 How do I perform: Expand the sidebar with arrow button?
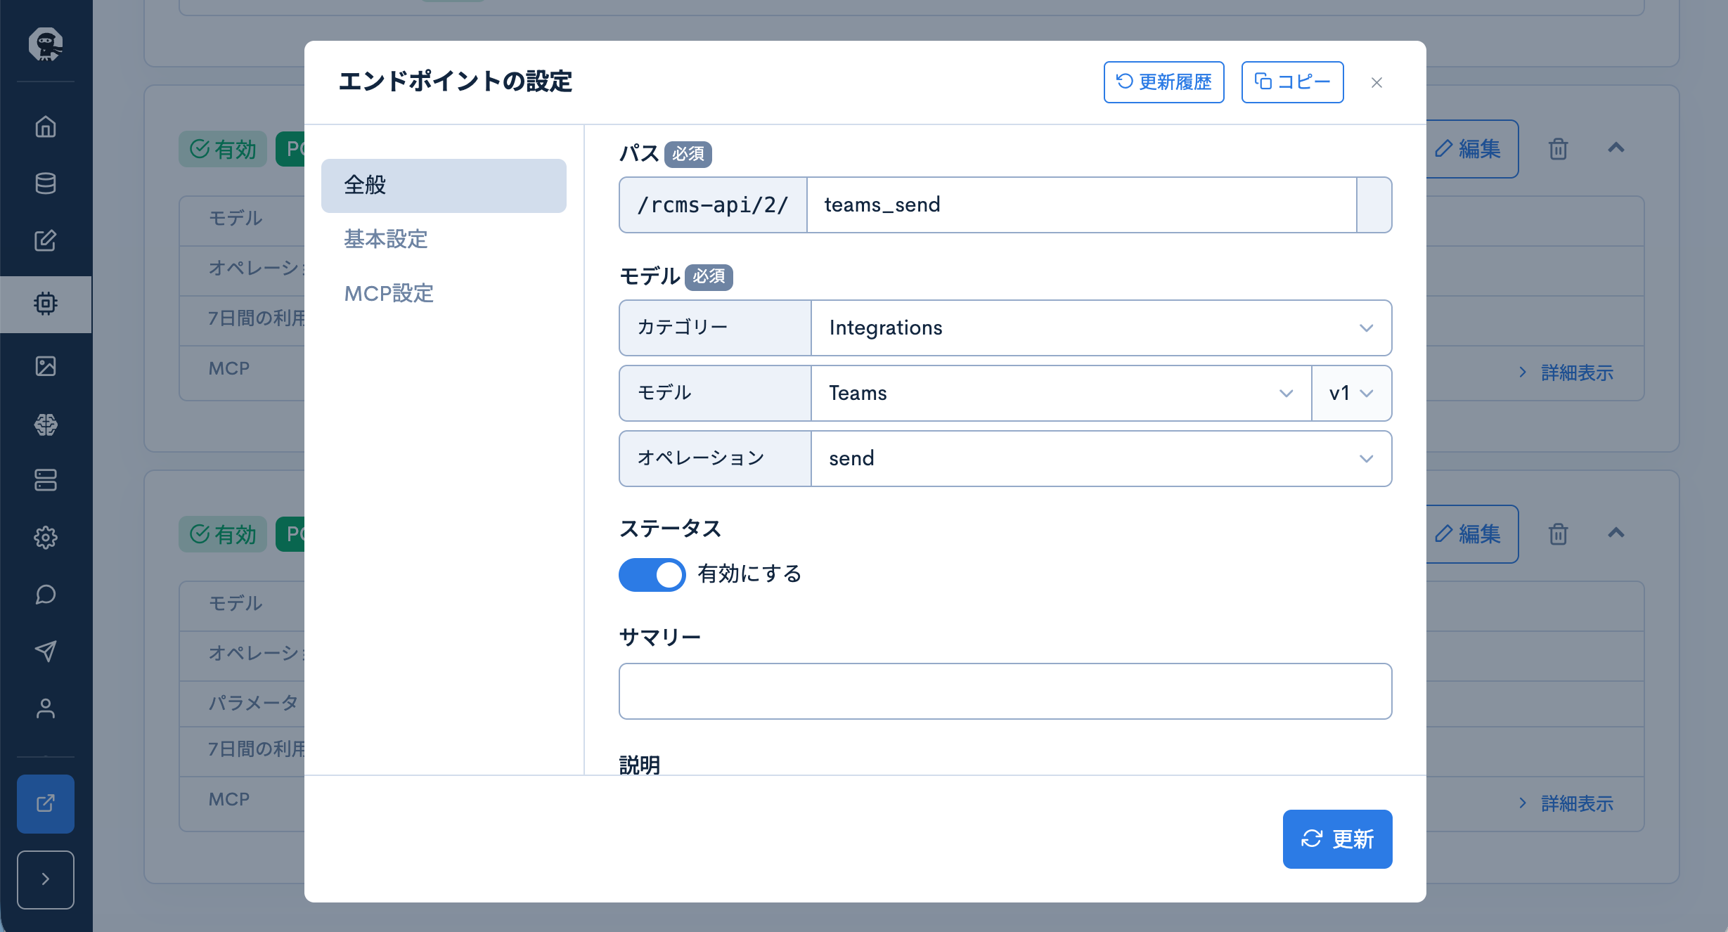[46, 879]
